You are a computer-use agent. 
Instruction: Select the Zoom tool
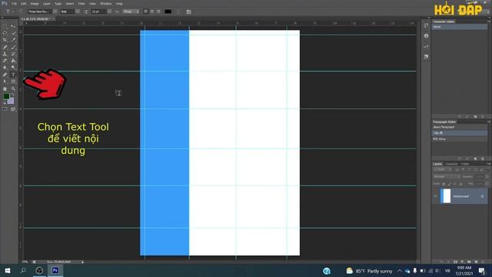tap(13, 89)
